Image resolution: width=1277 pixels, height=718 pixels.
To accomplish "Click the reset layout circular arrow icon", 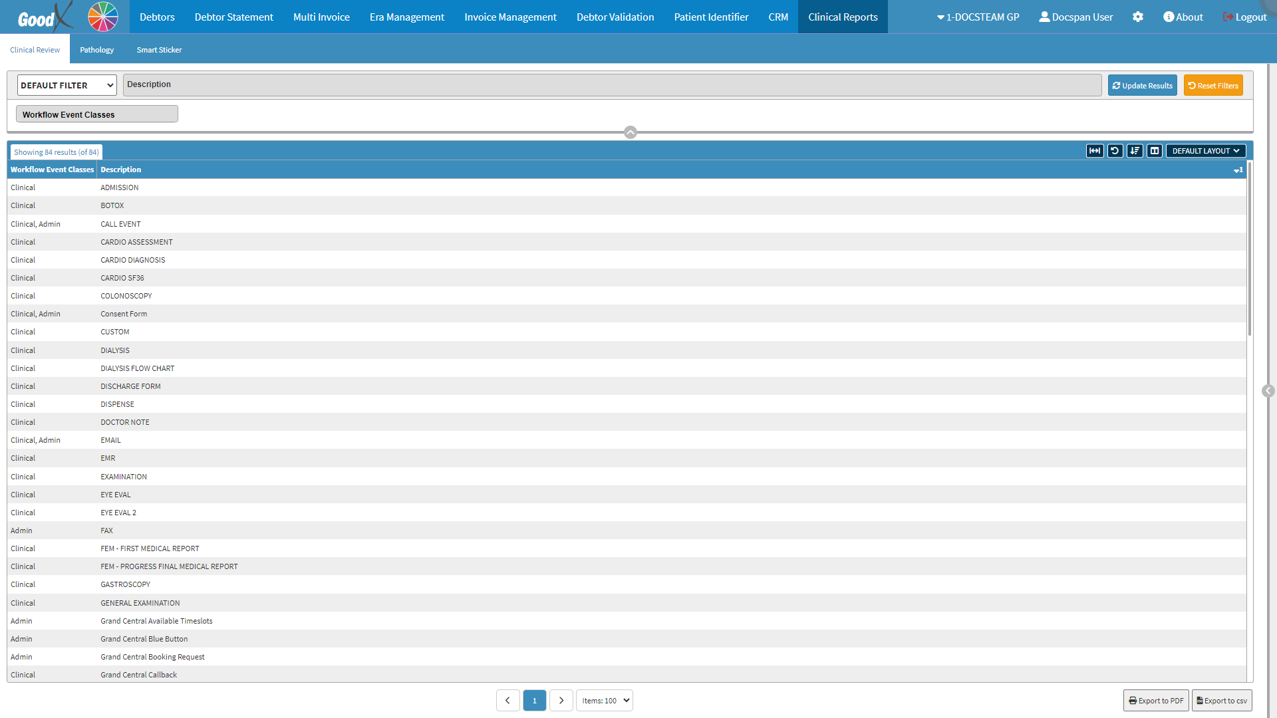I will point(1115,151).
